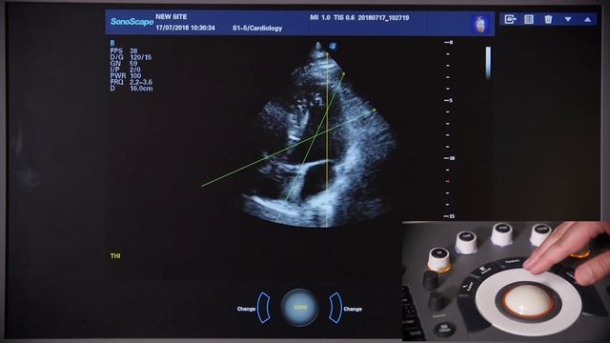The width and height of the screenshot is (610, 343).
Task: Select the D 16.0cm depth parameter
Action: (x=132, y=89)
